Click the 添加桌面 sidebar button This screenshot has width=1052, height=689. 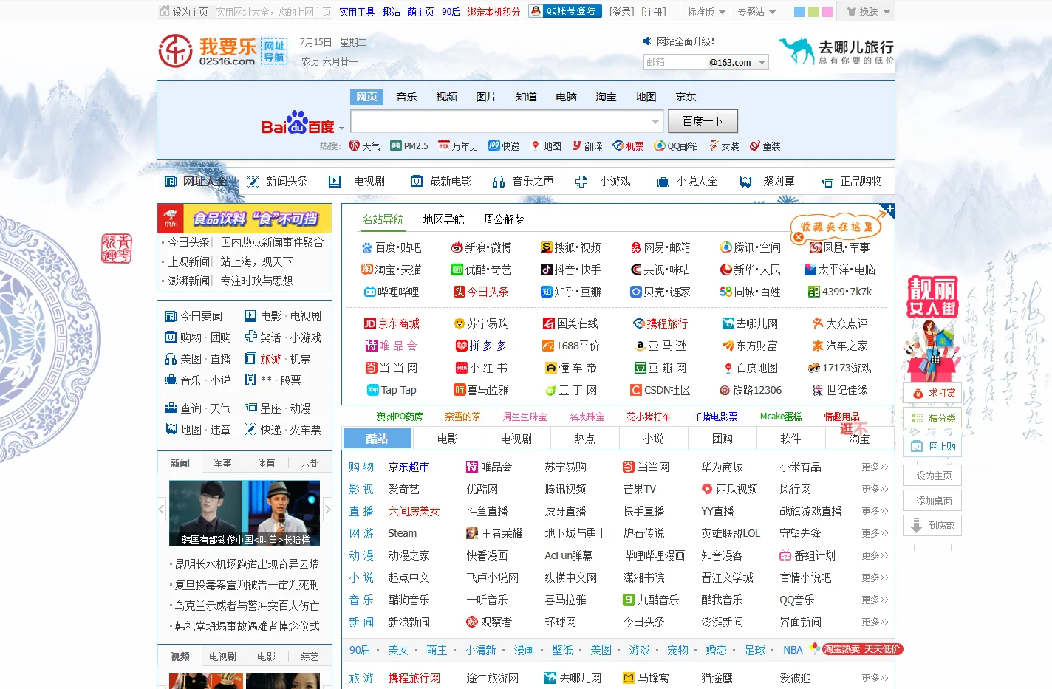pyautogui.click(x=932, y=501)
